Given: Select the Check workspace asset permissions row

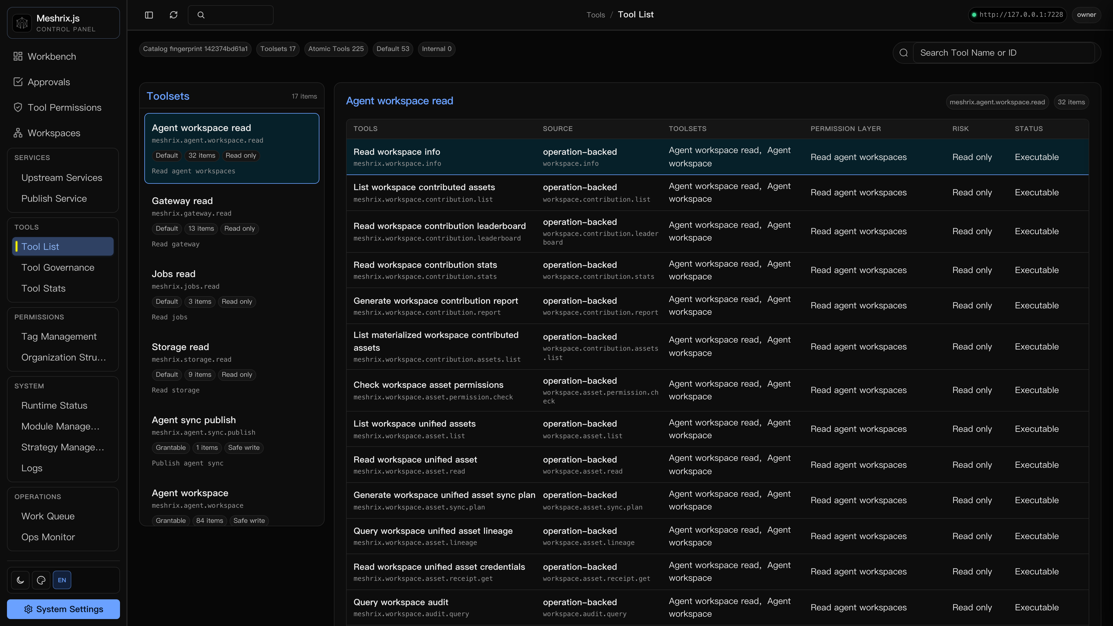Looking at the screenshot, I should (717, 391).
